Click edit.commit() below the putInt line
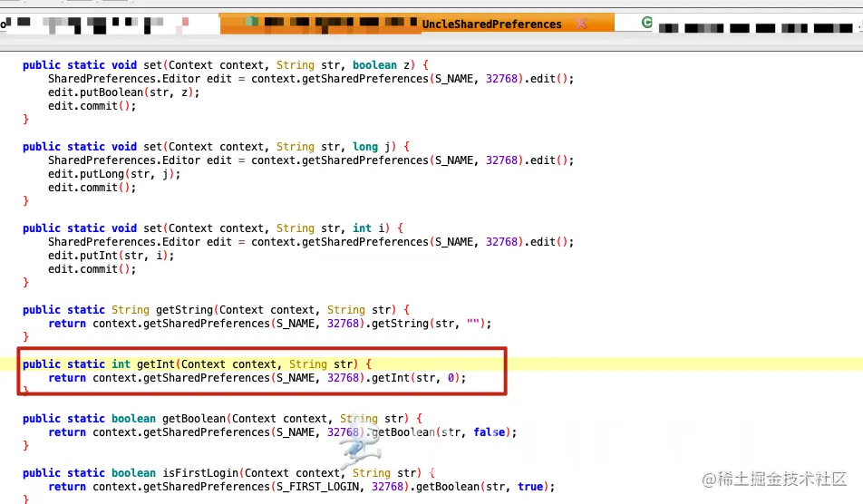 click(92, 269)
